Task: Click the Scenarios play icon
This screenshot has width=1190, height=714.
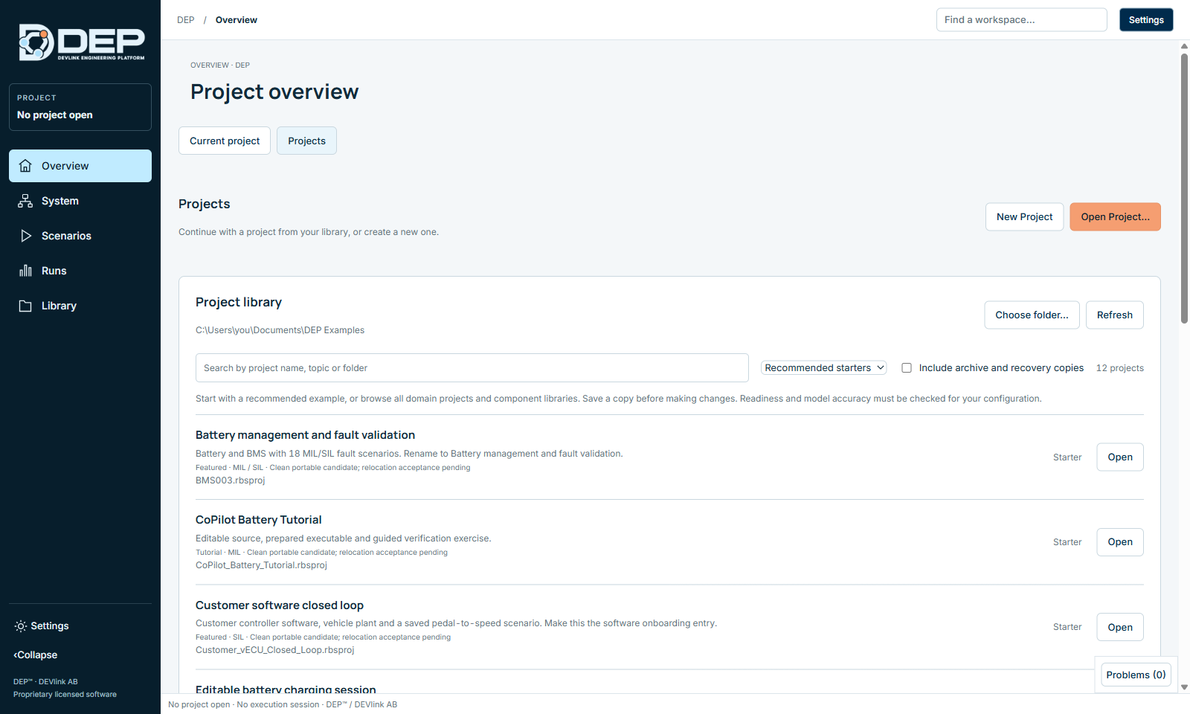Action: point(25,236)
